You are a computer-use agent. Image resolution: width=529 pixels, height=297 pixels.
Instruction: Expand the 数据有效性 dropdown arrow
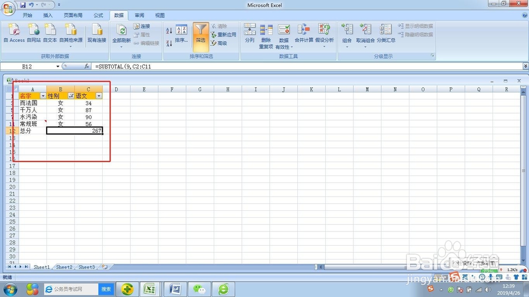point(291,47)
